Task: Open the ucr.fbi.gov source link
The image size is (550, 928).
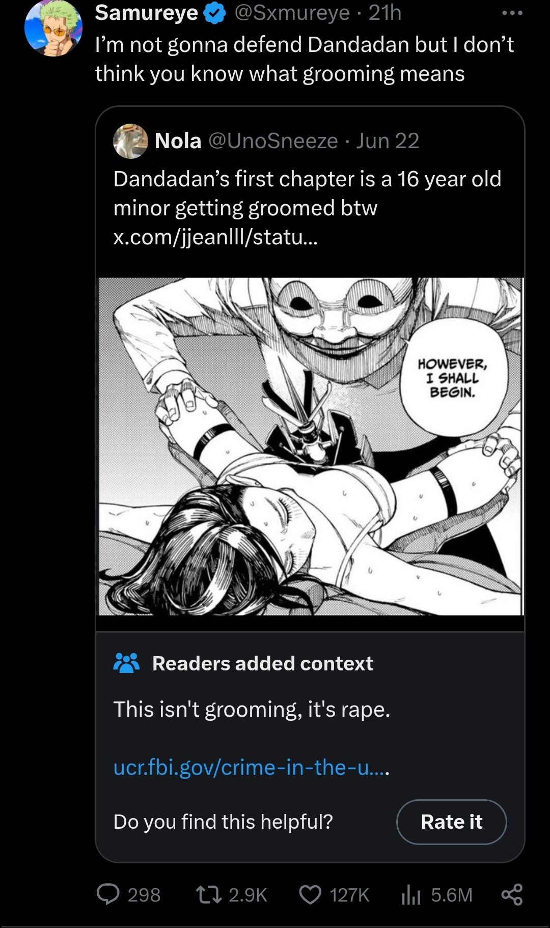Action: (251, 767)
